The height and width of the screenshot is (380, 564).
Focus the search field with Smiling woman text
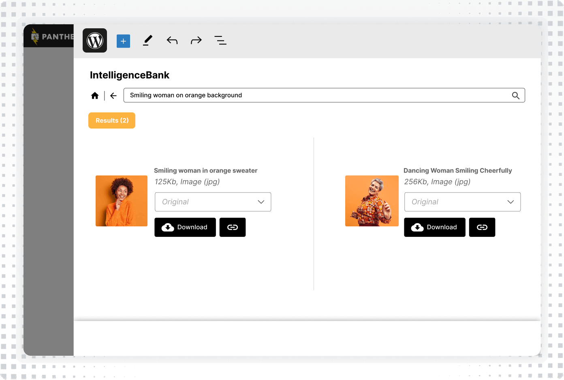pos(324,95)
